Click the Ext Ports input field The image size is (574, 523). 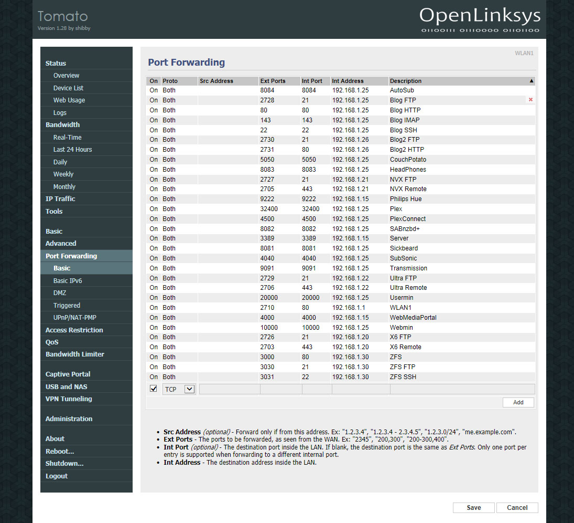(x=281, y=389)
